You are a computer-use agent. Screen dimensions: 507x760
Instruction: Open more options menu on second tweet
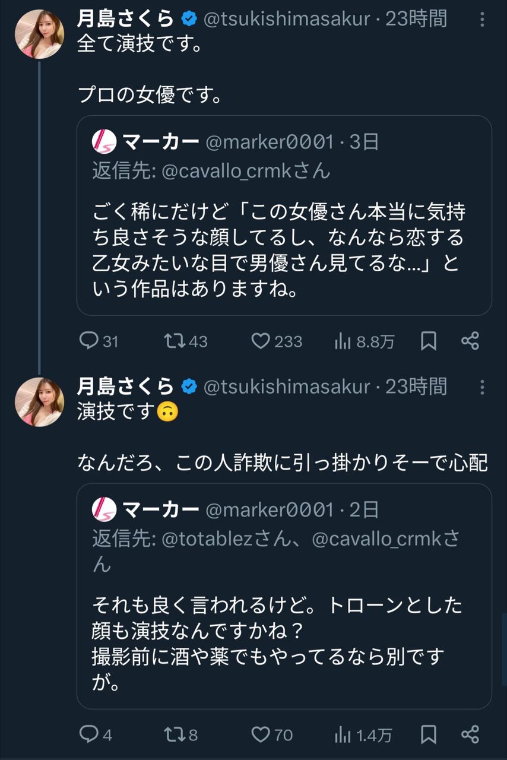pos(482,388)
